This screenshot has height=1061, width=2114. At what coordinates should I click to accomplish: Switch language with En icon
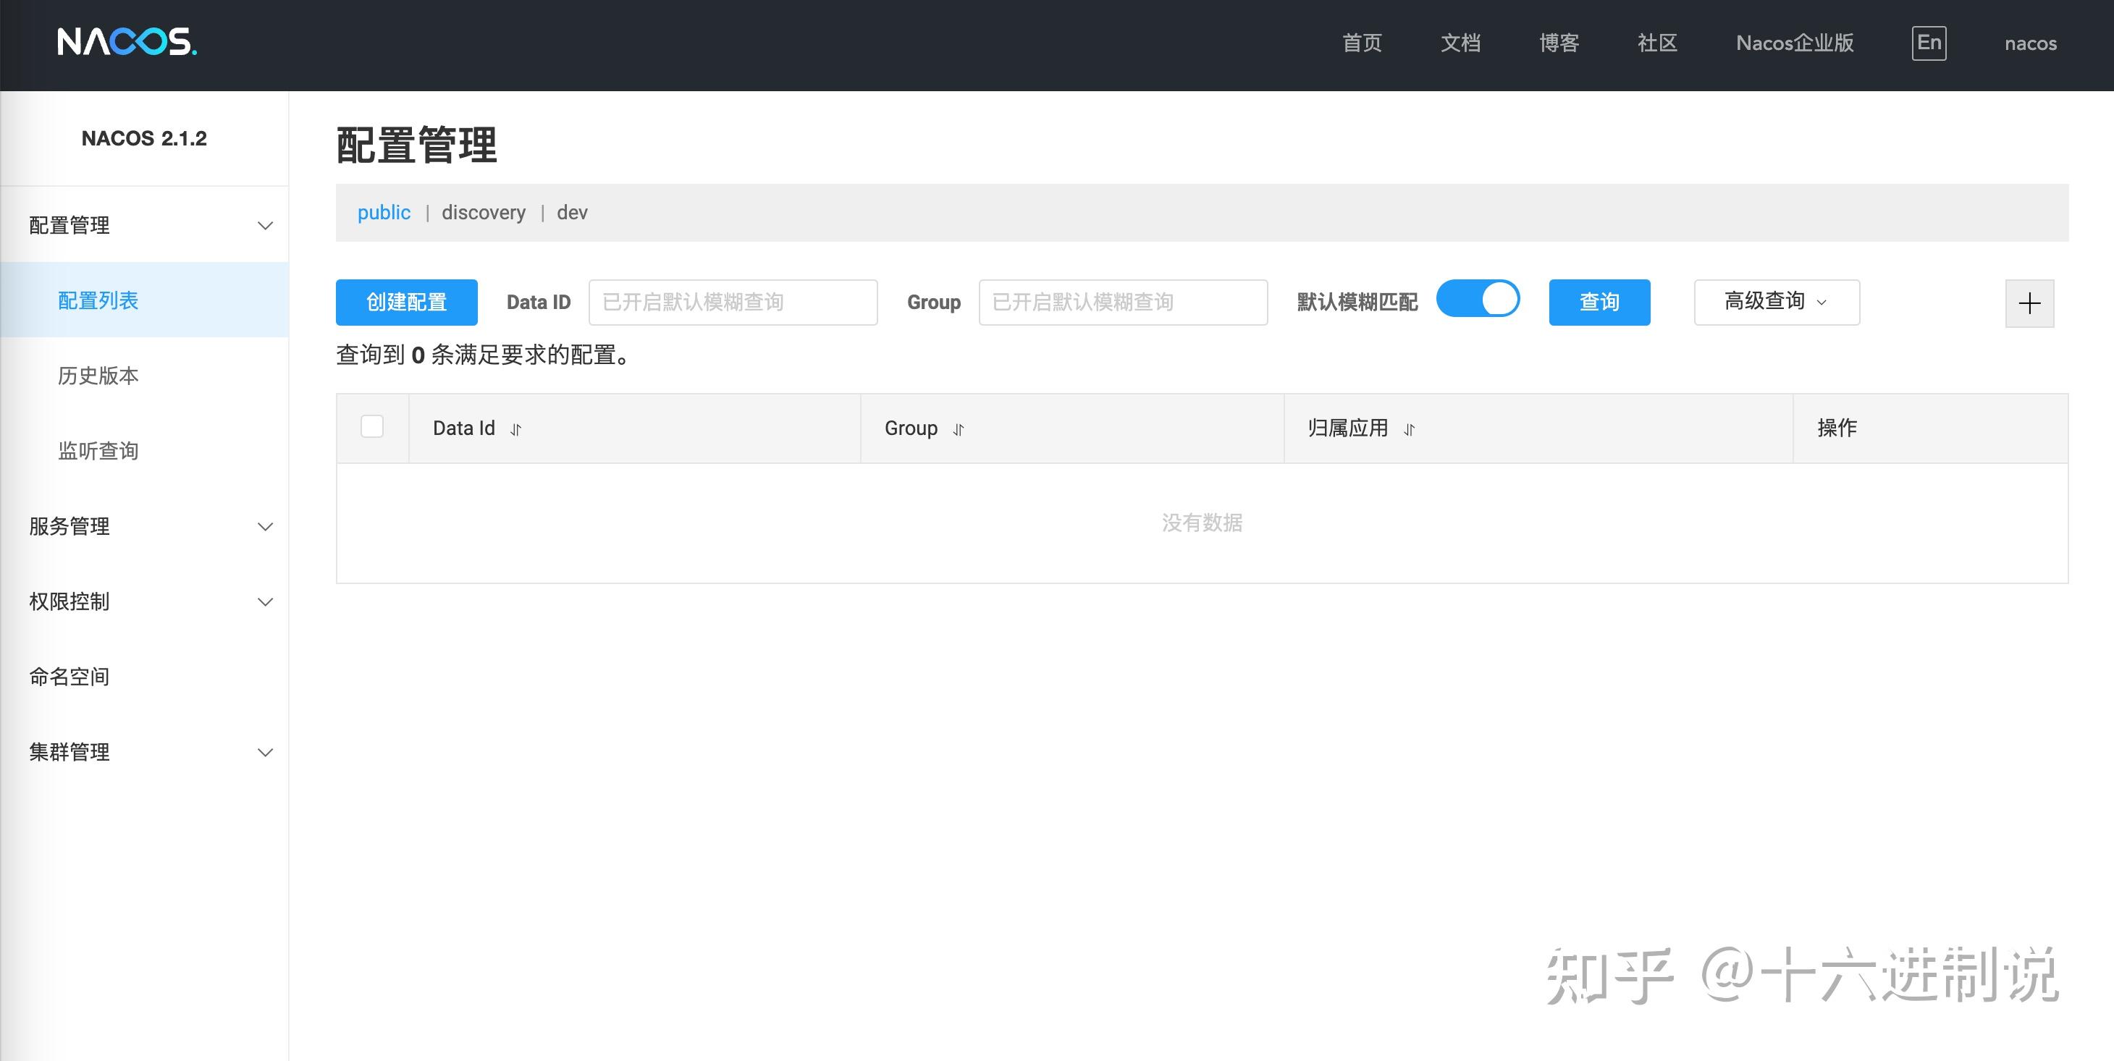(1929, 43)
